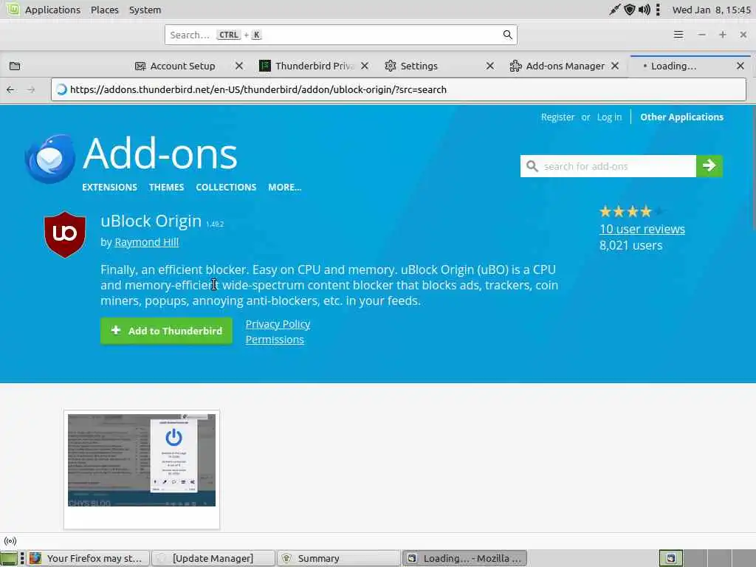Click the workspace switcher icon in panel
Viewport: 756px width, 567px height.
point(670,558)
